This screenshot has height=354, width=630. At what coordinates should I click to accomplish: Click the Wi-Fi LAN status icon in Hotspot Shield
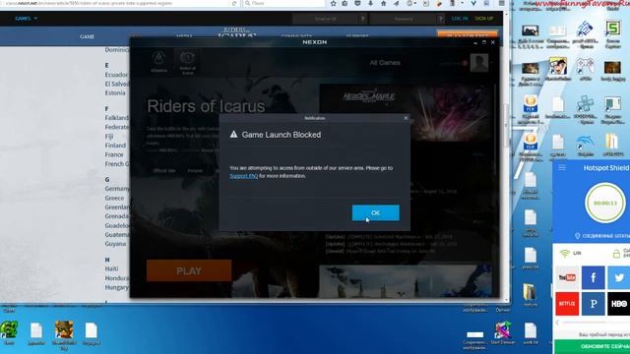[565, 254]
